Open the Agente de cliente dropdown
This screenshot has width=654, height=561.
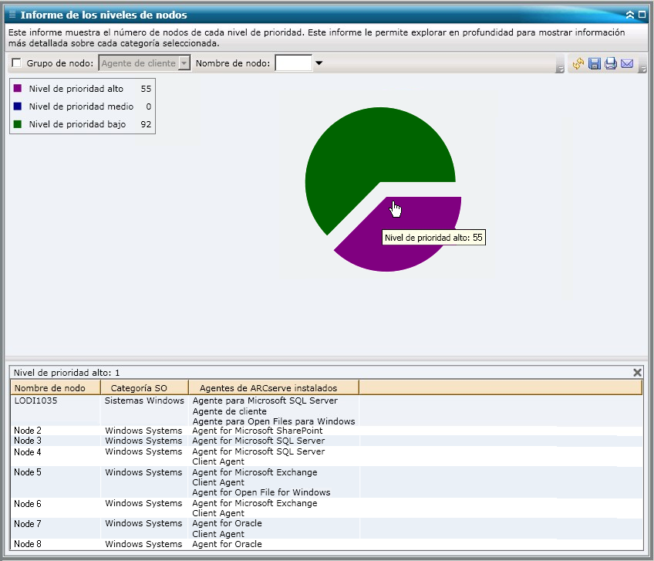coord(184,63)
